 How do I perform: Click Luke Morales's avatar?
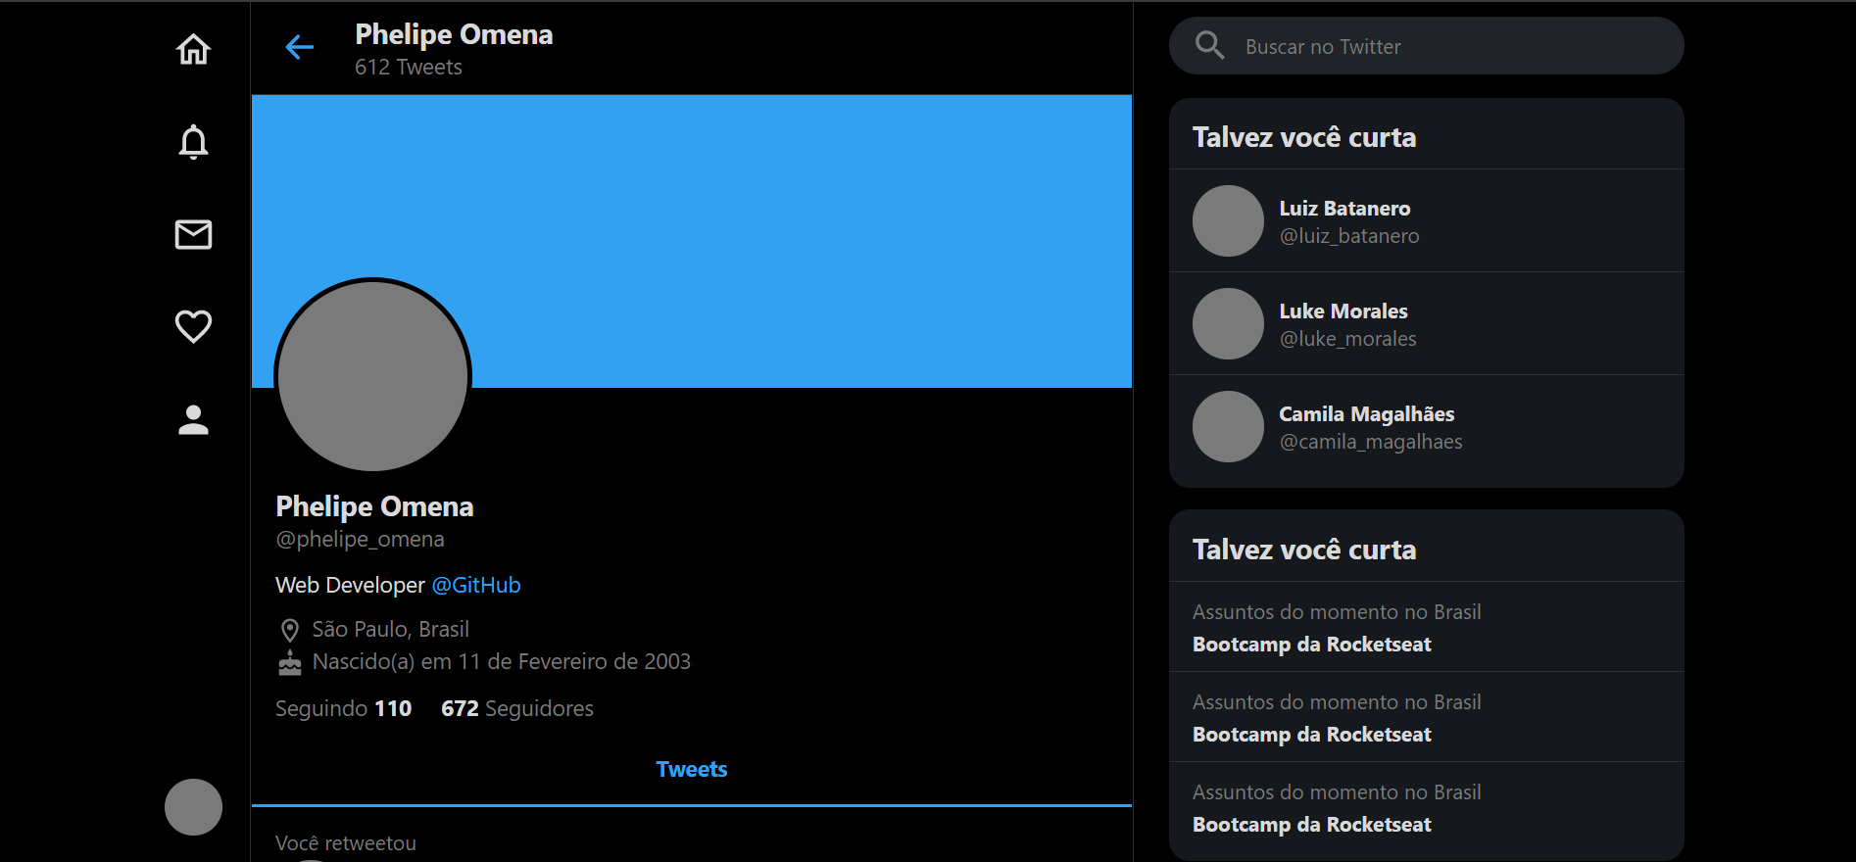[1228, 323]
